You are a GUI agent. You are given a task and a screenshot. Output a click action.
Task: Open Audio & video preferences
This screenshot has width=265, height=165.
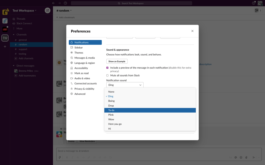coord(85,78)
